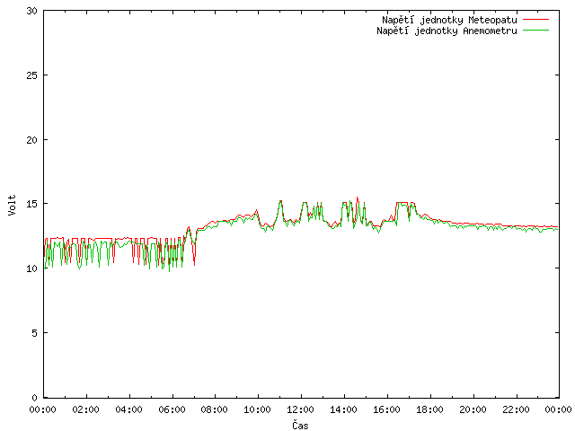Click the x-axis time label 06:00

(x=172, y=409)
